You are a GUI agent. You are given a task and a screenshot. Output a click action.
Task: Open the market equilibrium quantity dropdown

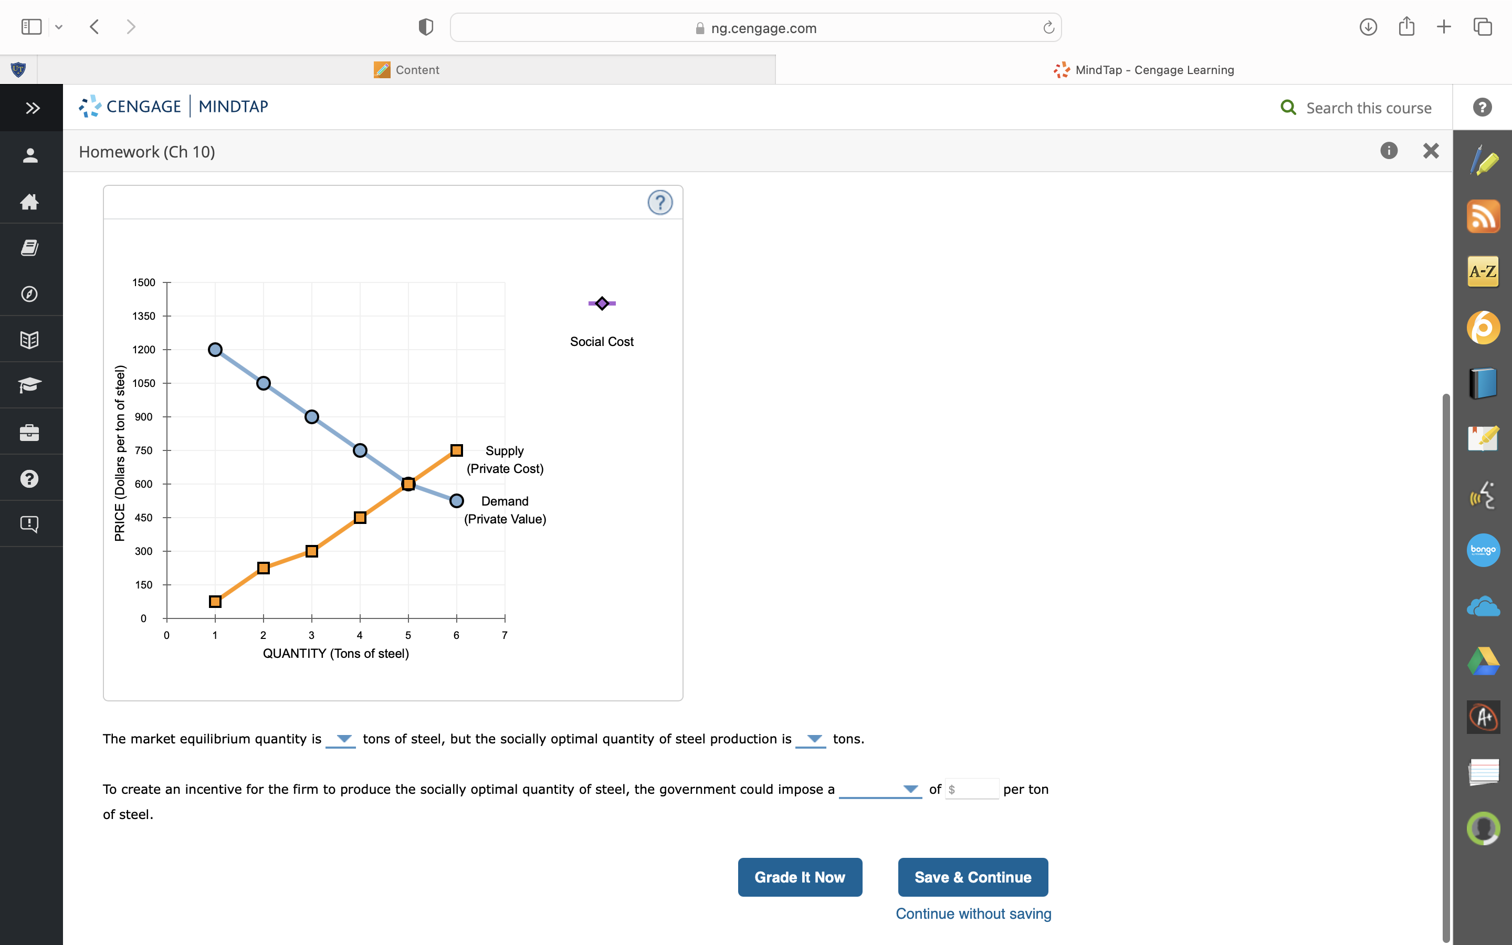click(x=342, y=739)
